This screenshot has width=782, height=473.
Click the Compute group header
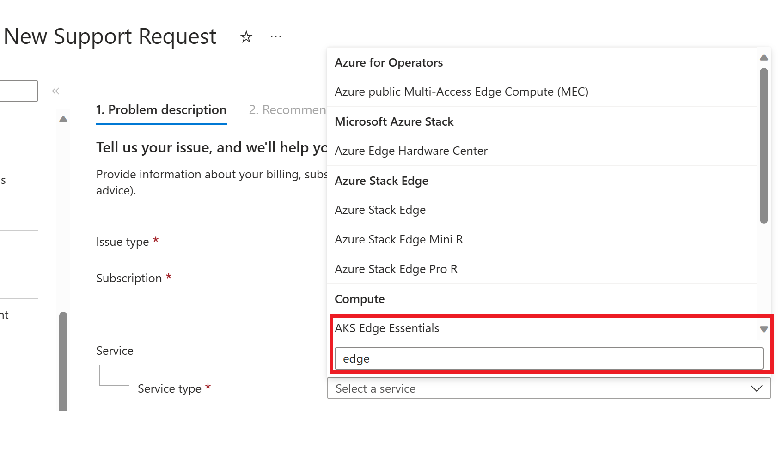click(360, 299)
